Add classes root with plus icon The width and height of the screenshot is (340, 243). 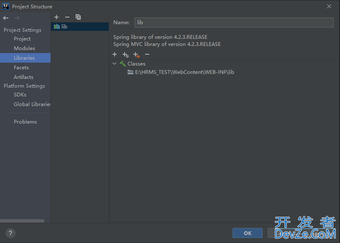coord(115,54)
